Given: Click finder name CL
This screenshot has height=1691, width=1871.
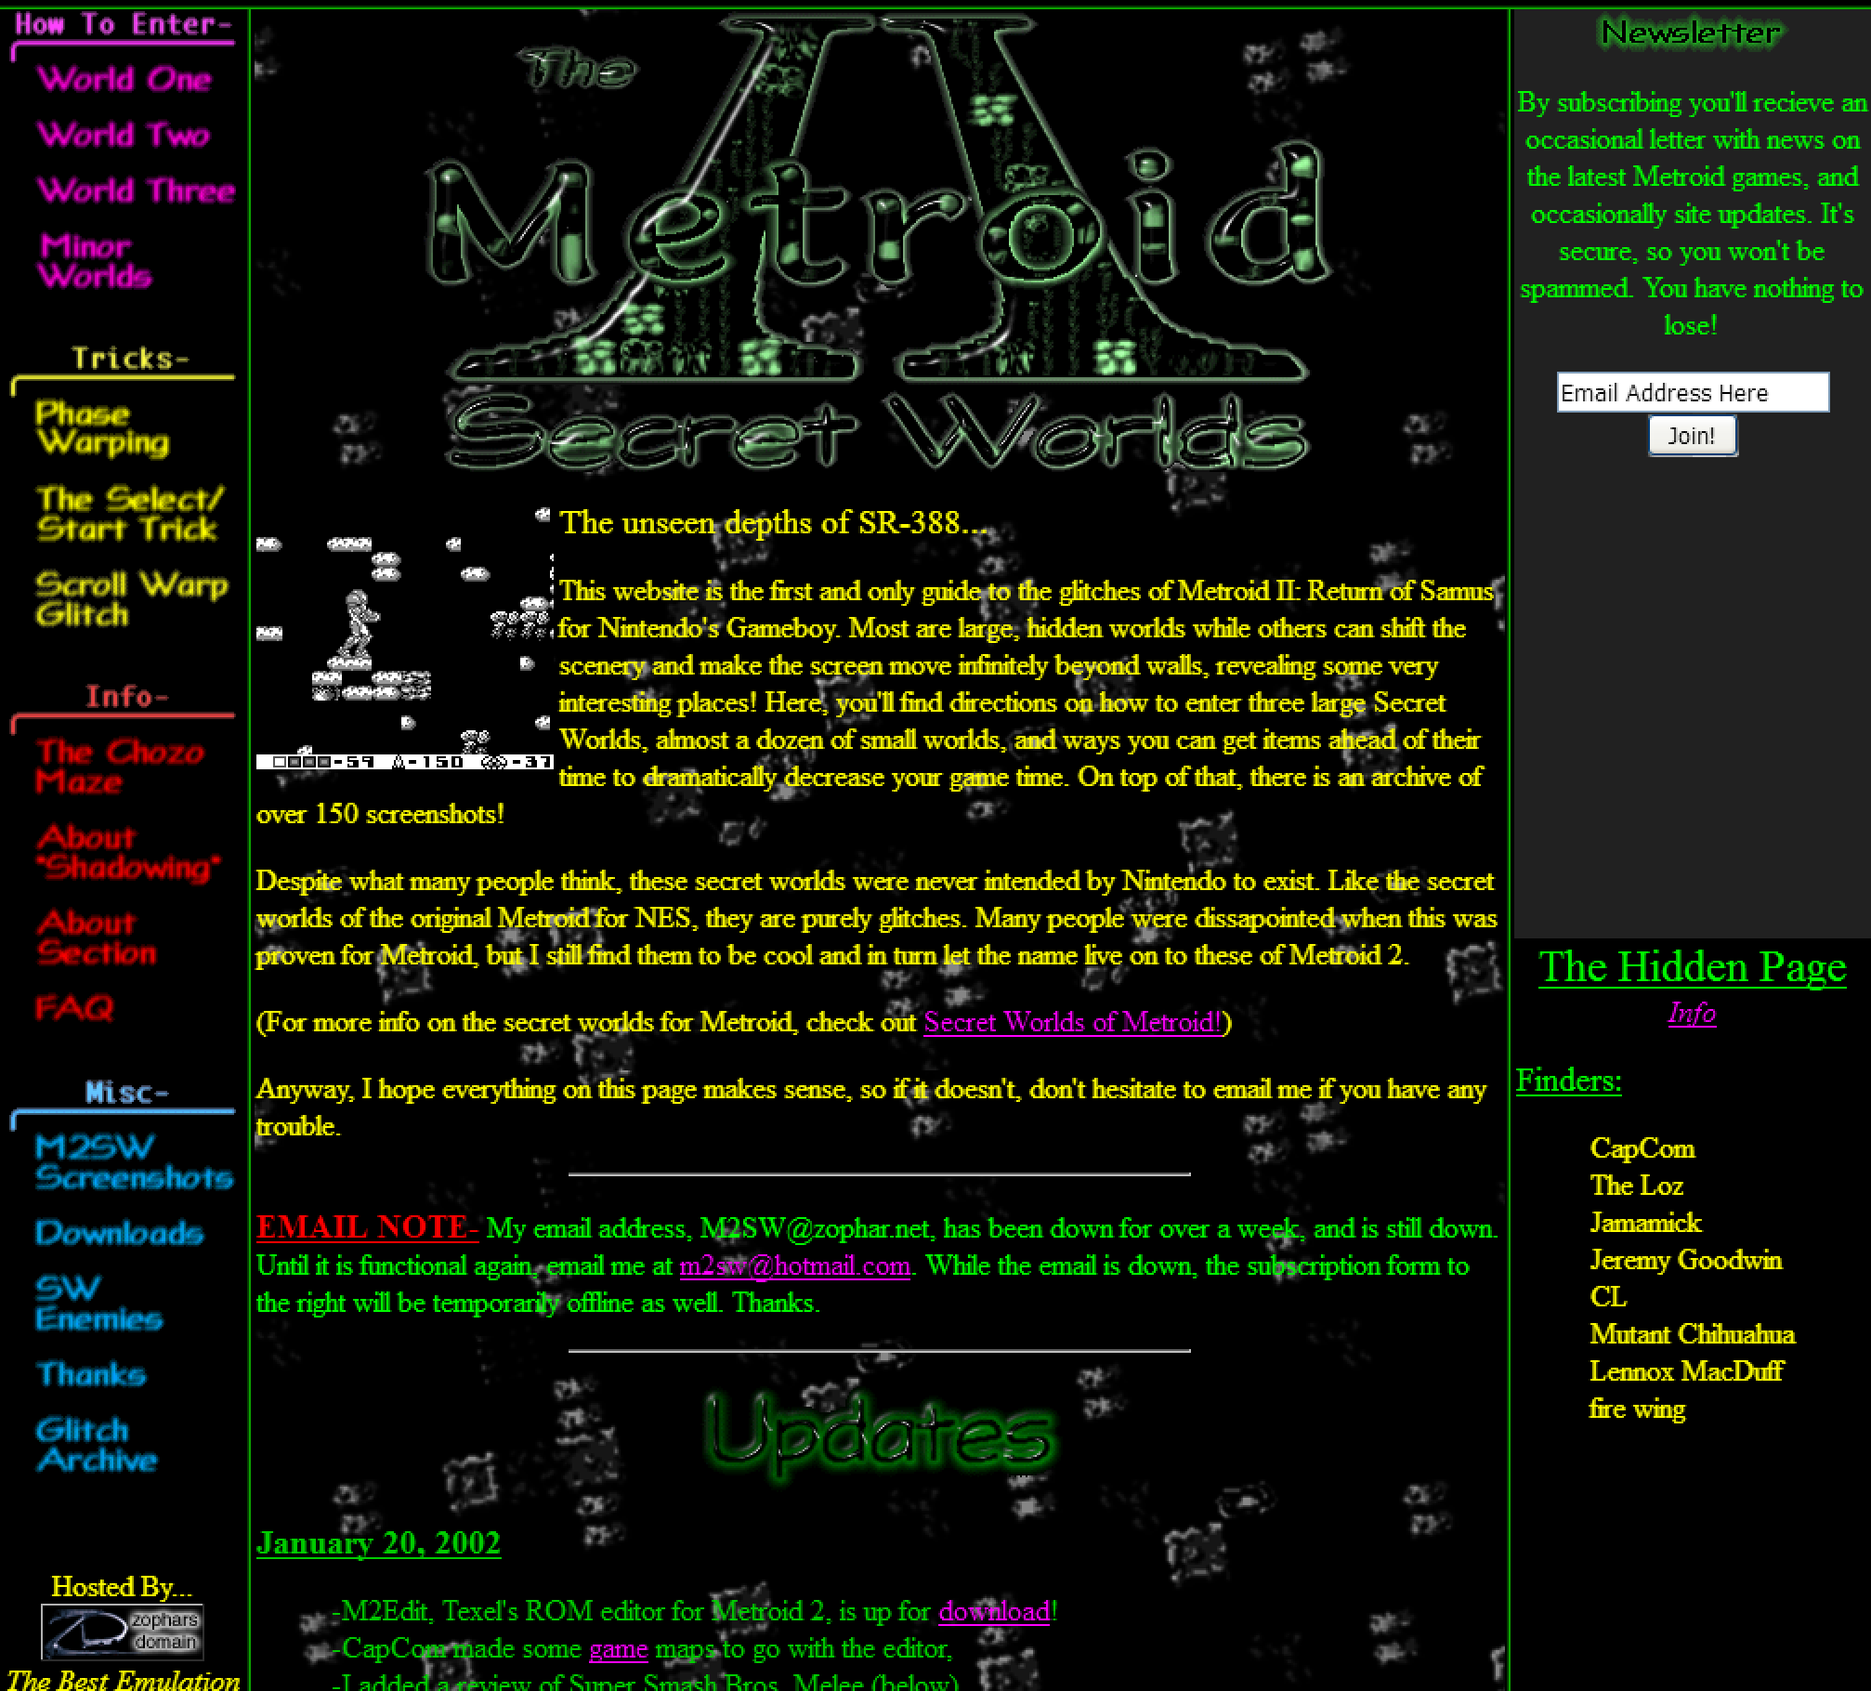Looking at the screenshot, I should click(1608, 1297).
